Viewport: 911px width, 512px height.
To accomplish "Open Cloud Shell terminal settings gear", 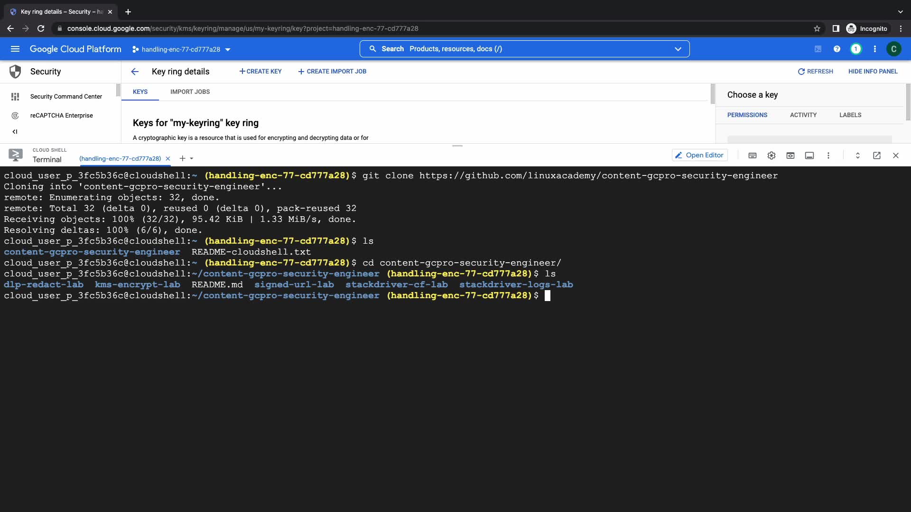I will pyautogui.click(x=772, y=155).
